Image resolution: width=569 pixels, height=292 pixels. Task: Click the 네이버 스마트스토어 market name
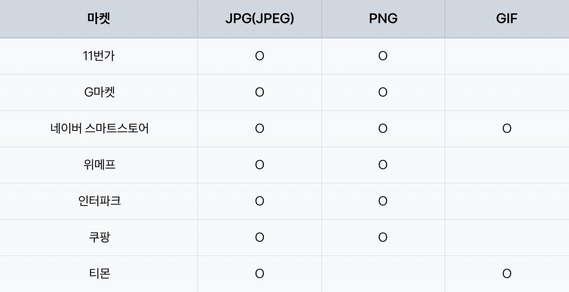click(99, 128)
